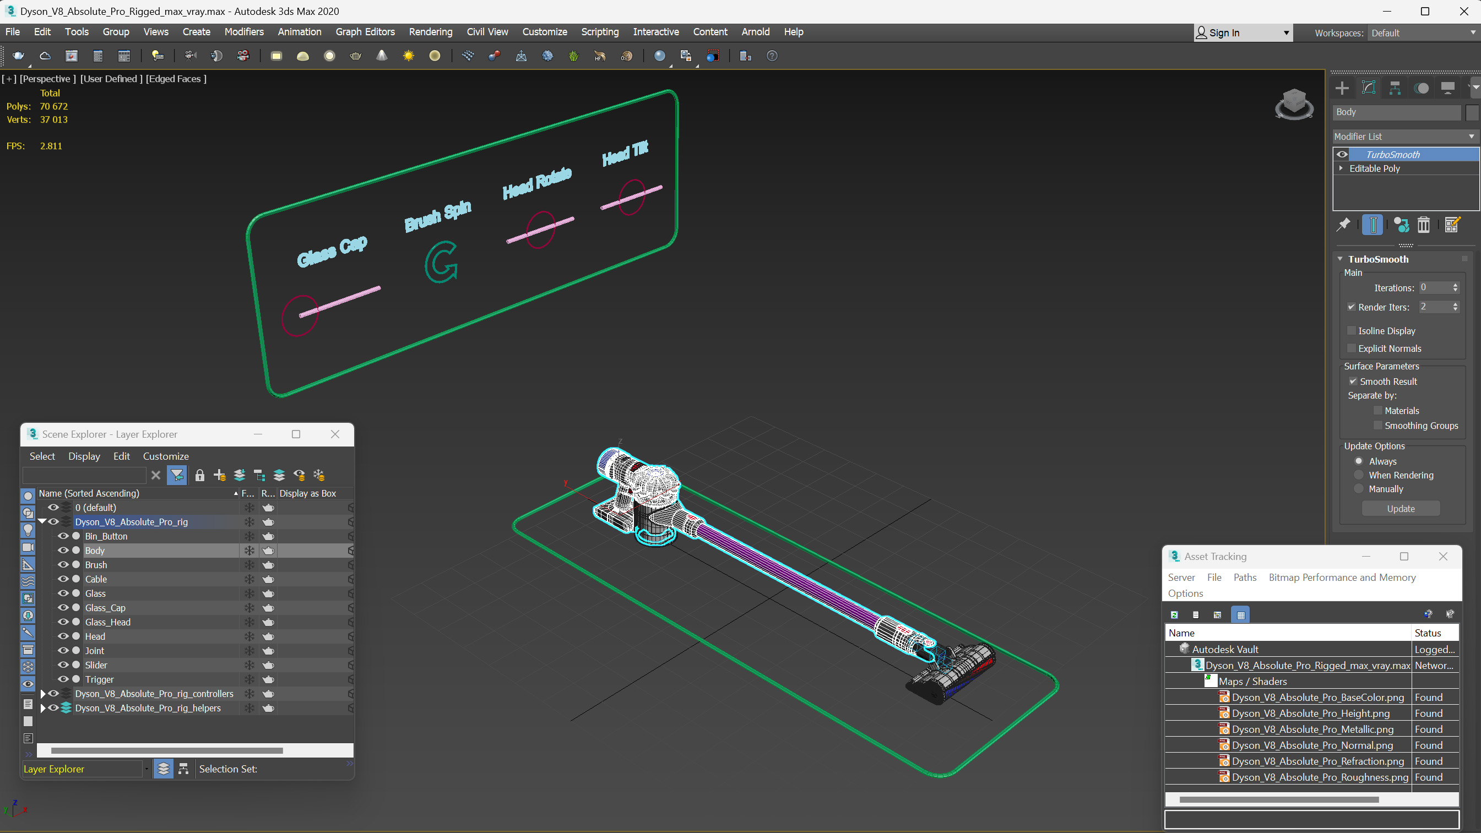Open the Hierarchy panel tab icon
Viewport: 1481px width, 833px height.
pos(1395,88)
